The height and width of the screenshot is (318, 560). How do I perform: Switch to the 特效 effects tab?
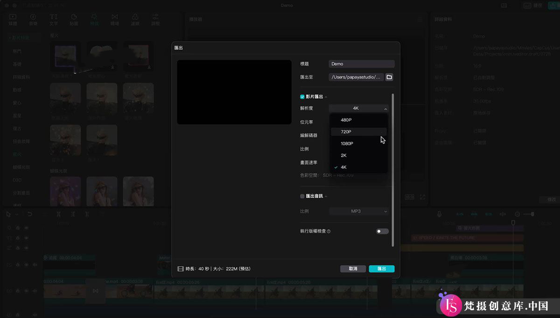coord(94,19)
